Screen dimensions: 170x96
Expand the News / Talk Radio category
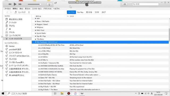pyautogui.click(x=36, y=21)
